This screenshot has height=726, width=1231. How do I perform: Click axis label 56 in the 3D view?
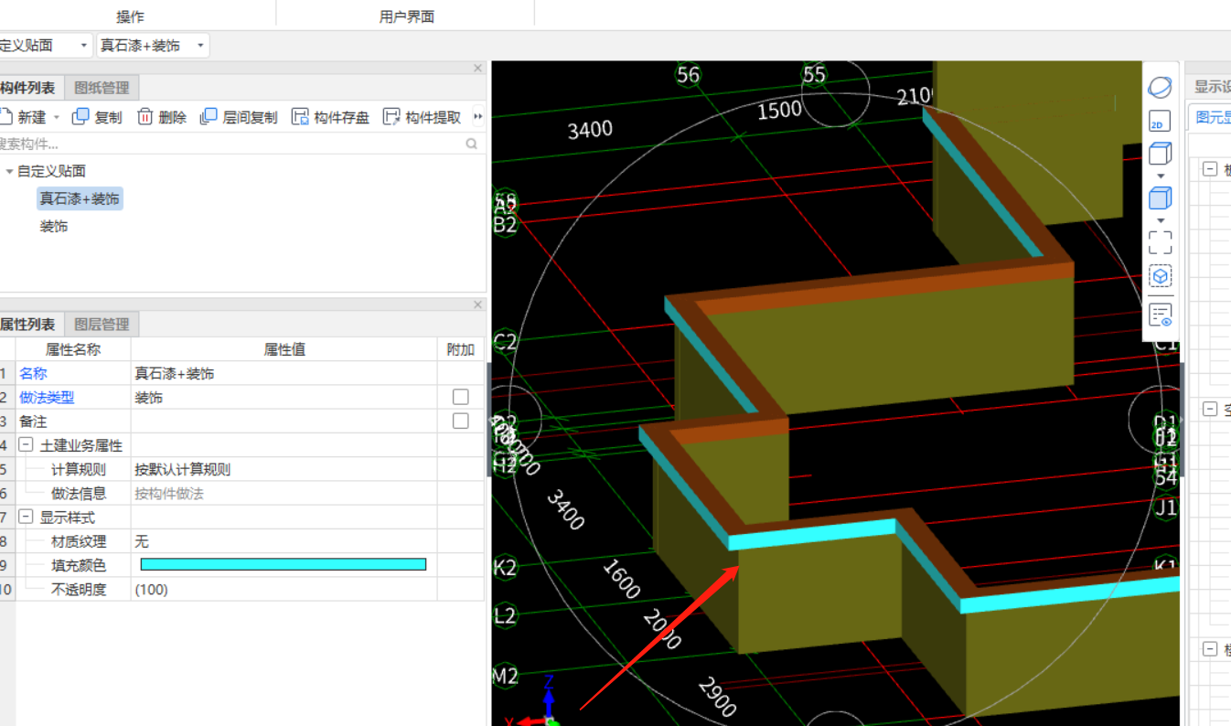pos(688,74)
